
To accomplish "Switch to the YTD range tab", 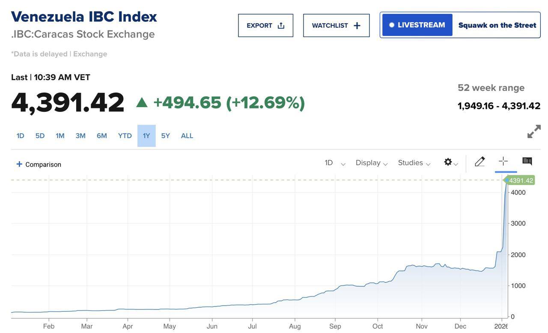I will coord(125,136).
